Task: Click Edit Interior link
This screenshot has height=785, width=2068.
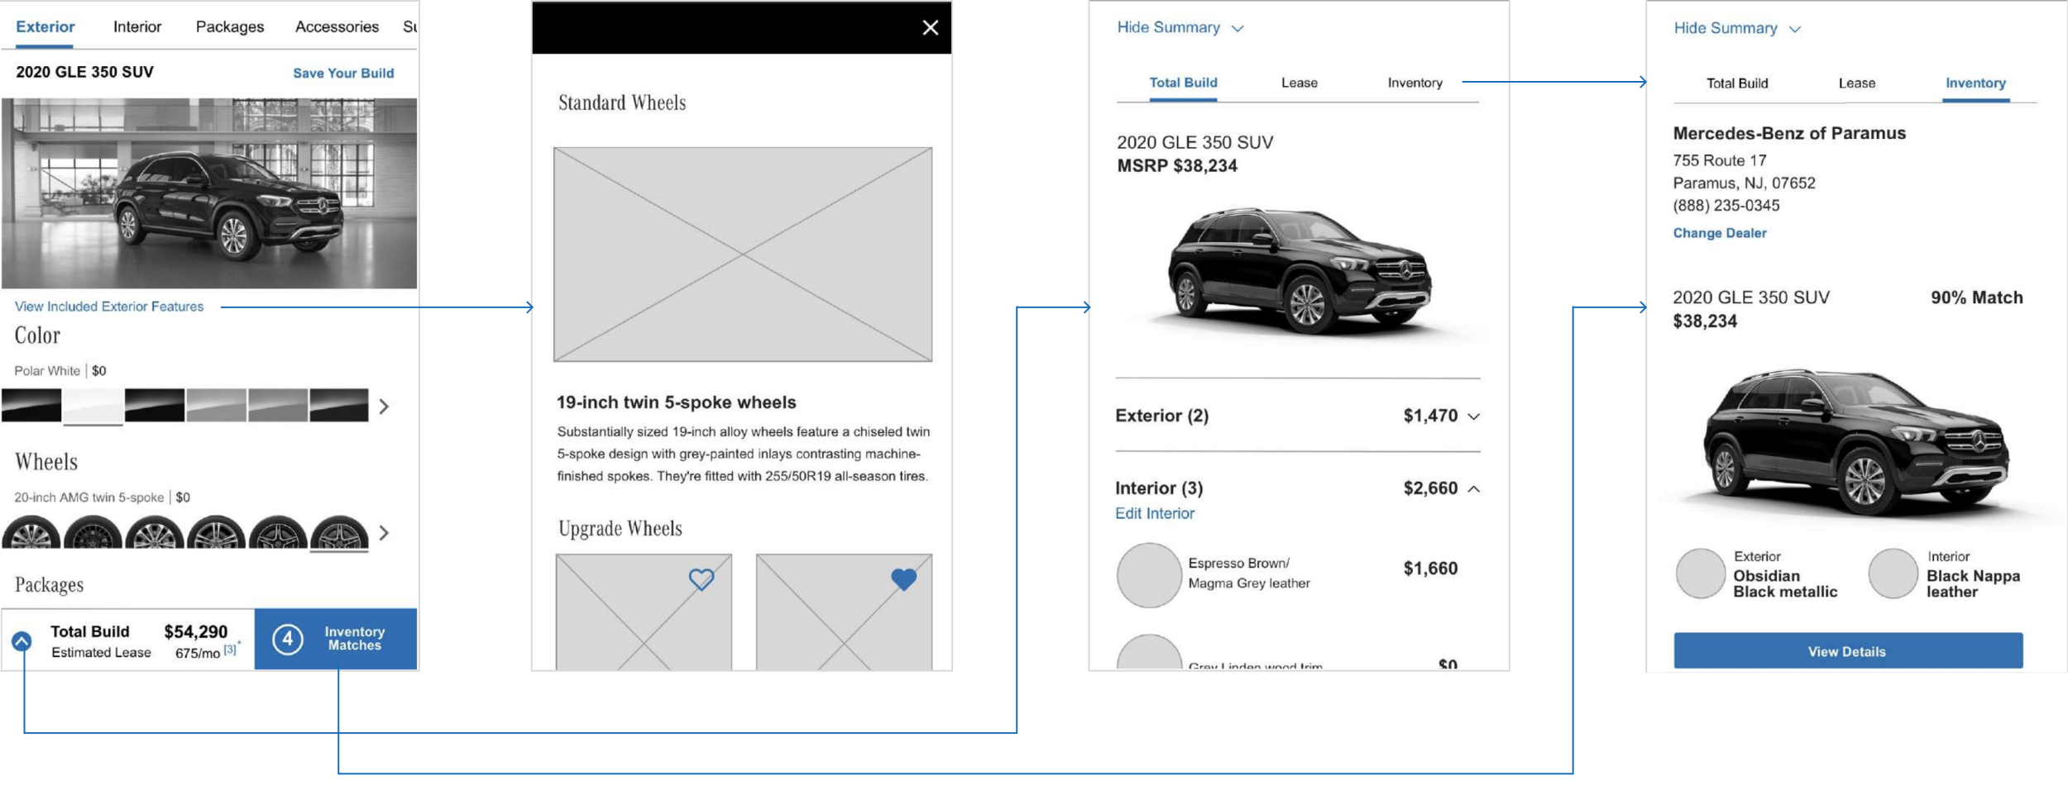Action: 1155,513
